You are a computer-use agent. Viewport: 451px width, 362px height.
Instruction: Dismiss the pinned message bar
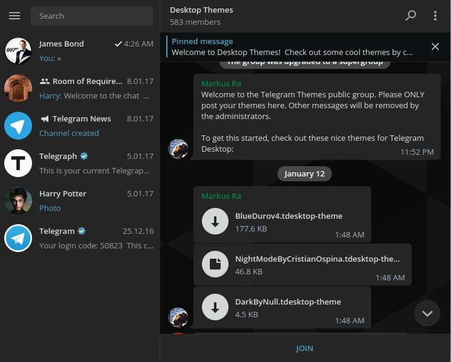click(435, 47)
